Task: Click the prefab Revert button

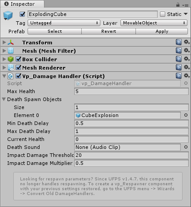Action: (108, 31)
